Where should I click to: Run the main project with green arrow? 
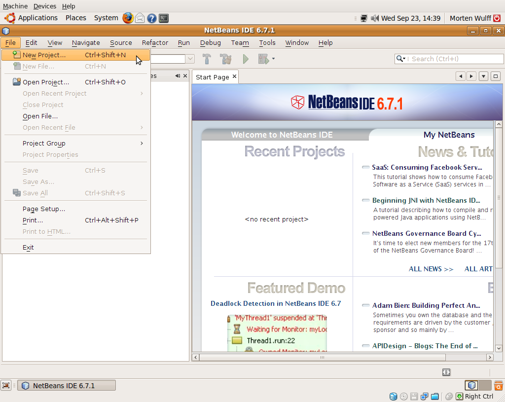click(x=246, y=59)
